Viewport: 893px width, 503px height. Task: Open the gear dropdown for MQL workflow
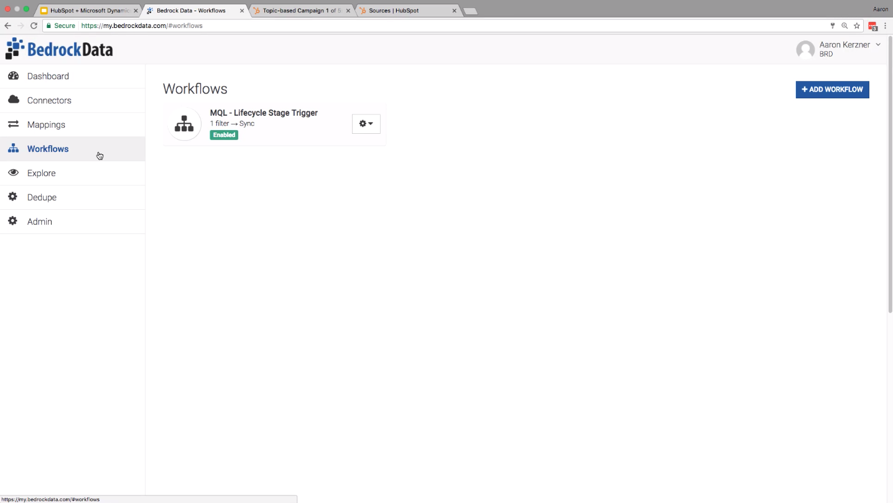366,124
